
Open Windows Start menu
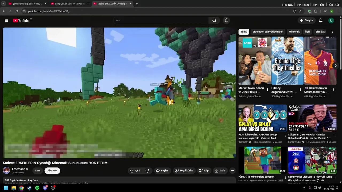6,188
